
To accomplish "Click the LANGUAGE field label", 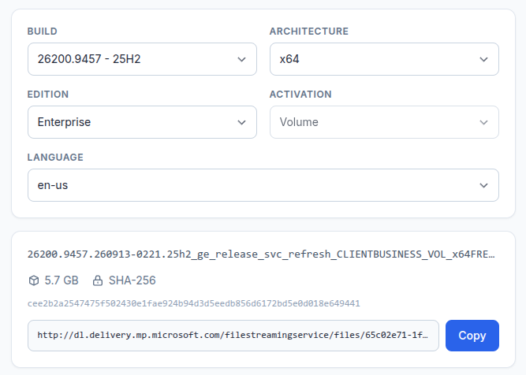I will pos(55,158).
